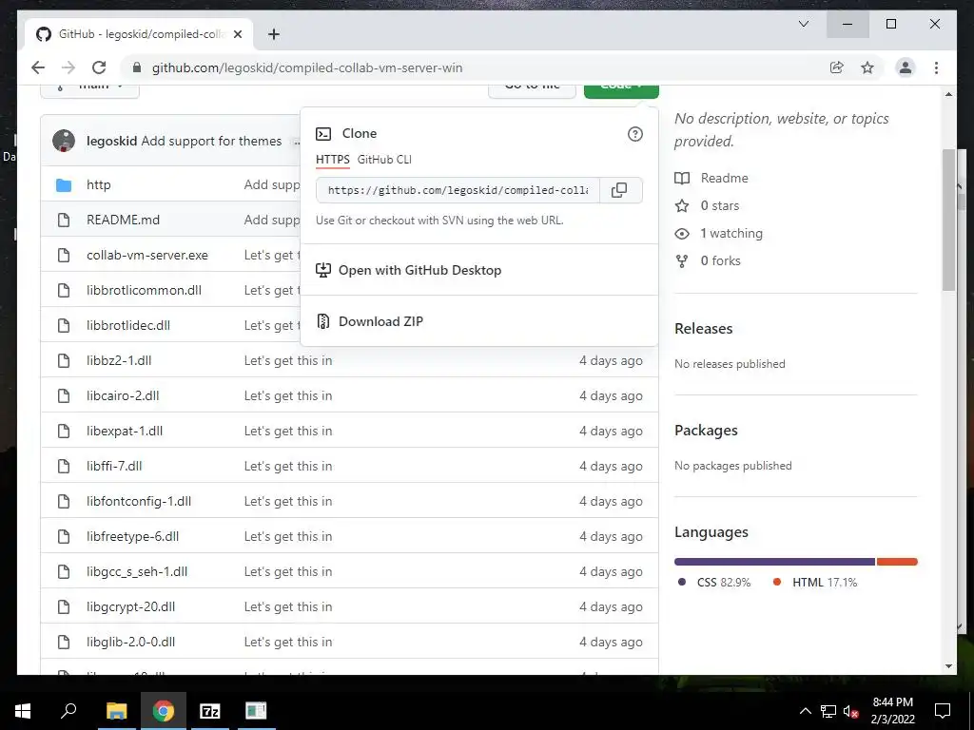Switch to the GitHub CLI clone tab
The height and width of the screenshot is (730, 974).
(x=384, y=160)
